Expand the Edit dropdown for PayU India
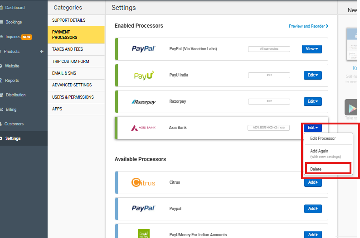This screenshot has width=360, height=238. click(312, 75)
